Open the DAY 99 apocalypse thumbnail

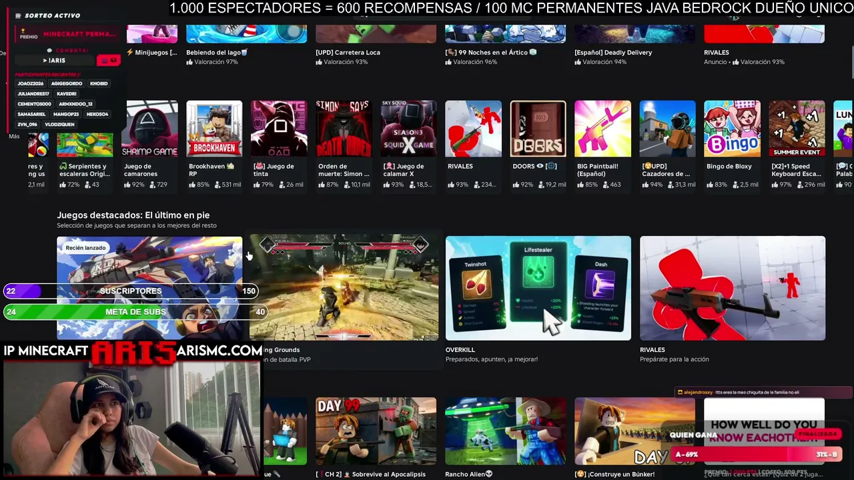(x=376, y=431)
